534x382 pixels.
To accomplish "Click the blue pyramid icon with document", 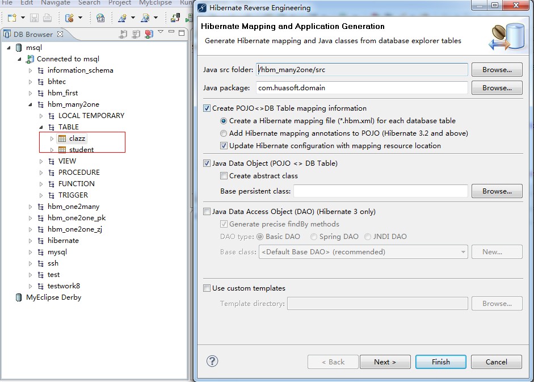I will click(145, 18).
